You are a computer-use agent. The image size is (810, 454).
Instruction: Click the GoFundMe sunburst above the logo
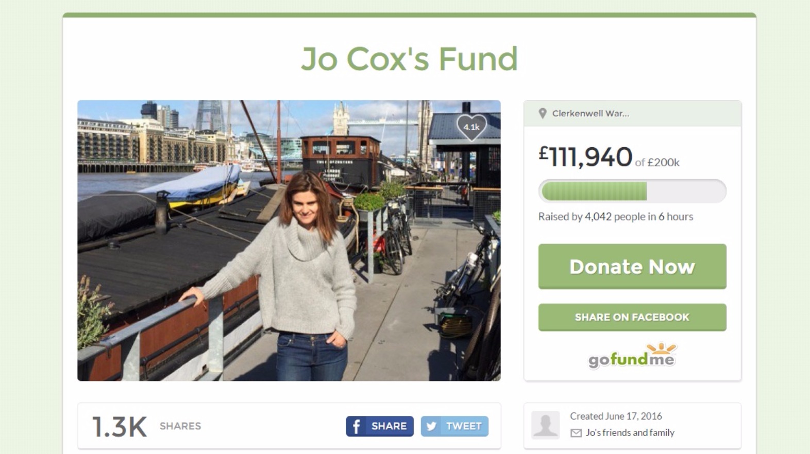coord(661,348)
